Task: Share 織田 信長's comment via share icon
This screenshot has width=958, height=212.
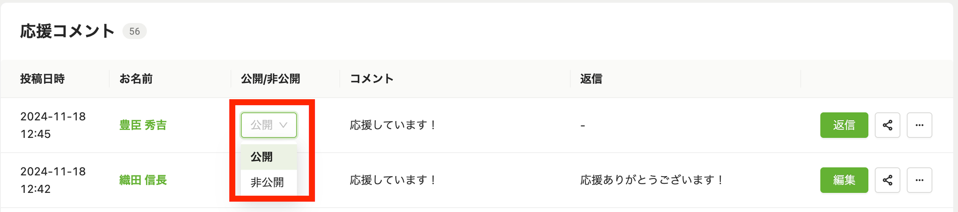Action: tap(887, 180)
